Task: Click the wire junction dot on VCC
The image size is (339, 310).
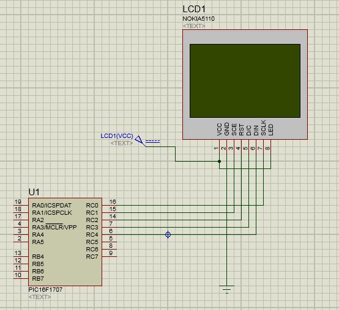Action: (x=219, y=161)
